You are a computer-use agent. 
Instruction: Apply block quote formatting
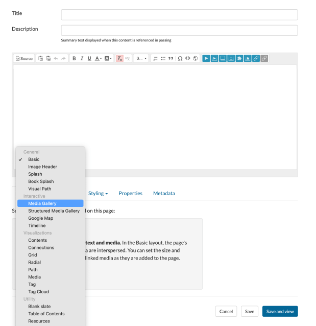(171, 59)
